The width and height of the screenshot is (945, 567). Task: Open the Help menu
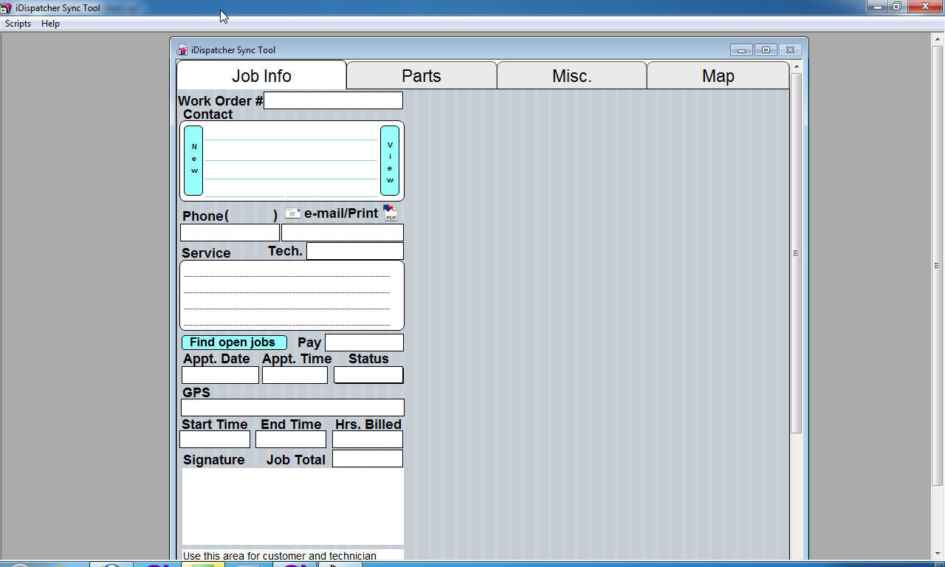click(50, 24)
